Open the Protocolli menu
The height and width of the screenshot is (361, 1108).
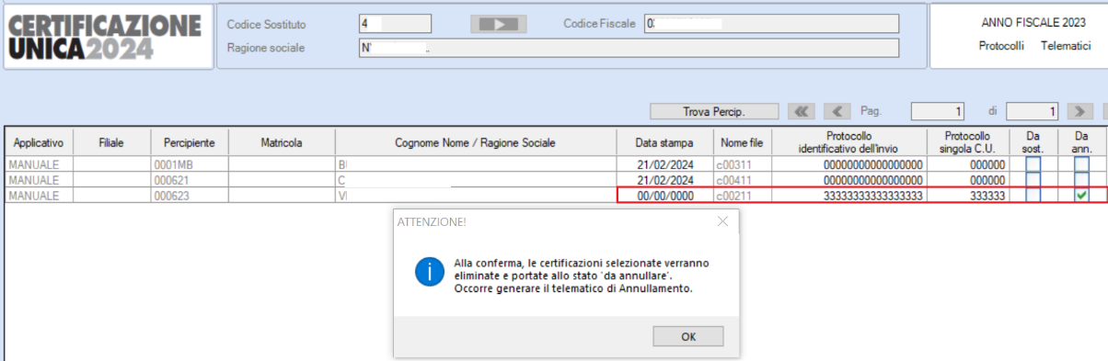tap(1001, 46)
